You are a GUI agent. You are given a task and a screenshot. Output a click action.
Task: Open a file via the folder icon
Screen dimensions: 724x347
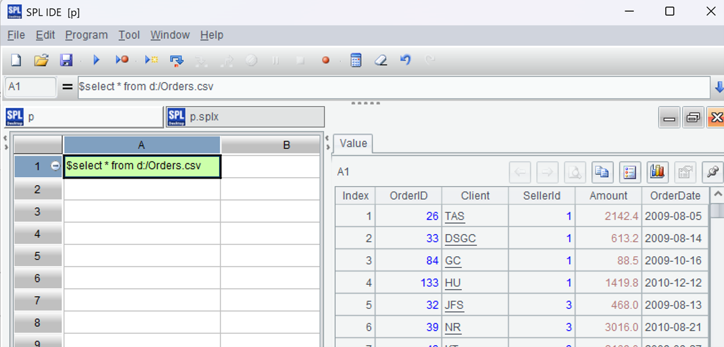[x=41, y=60]
